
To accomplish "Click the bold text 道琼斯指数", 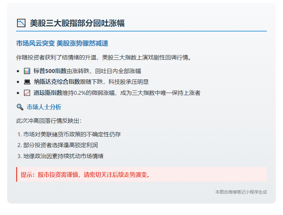I will (x=48, y=93).
